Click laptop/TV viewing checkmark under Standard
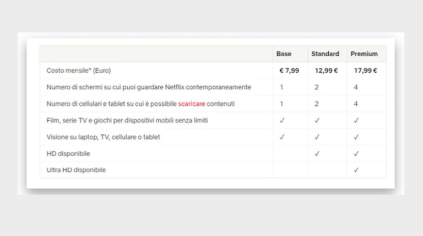The width and height of the screenshot is (423, 236). pyautogui.click(x=317, y=137)
